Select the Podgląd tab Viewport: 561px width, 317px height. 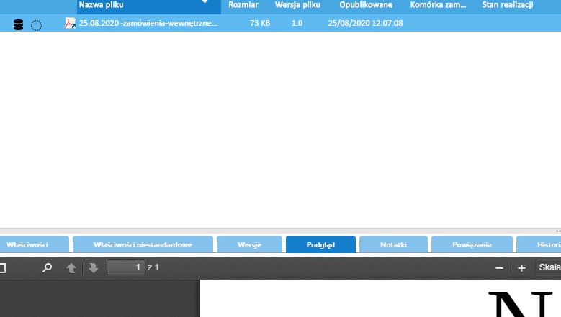[320, 244]
